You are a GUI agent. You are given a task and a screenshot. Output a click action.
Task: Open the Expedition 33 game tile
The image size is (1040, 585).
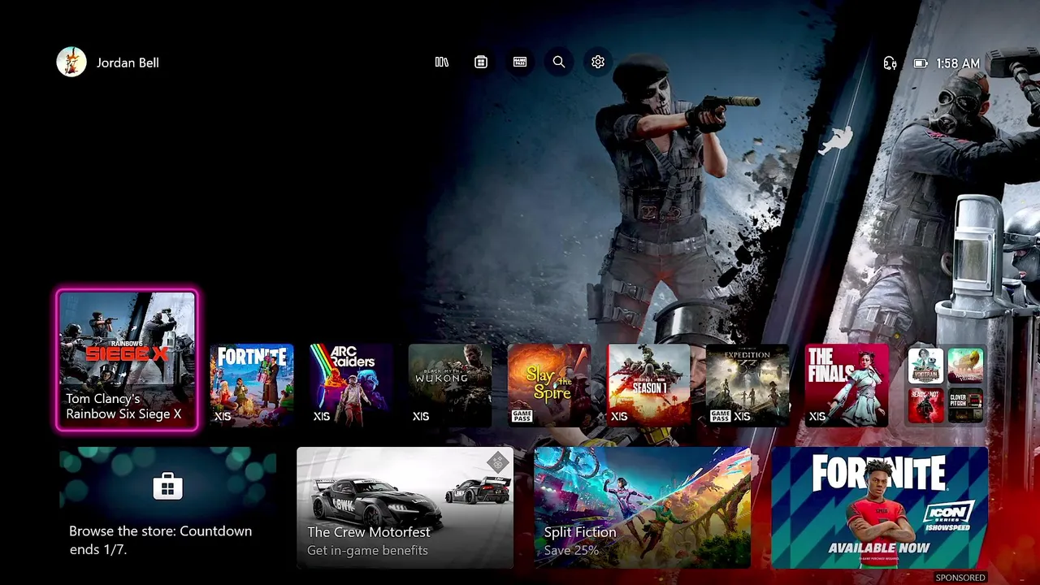[747, 385]
